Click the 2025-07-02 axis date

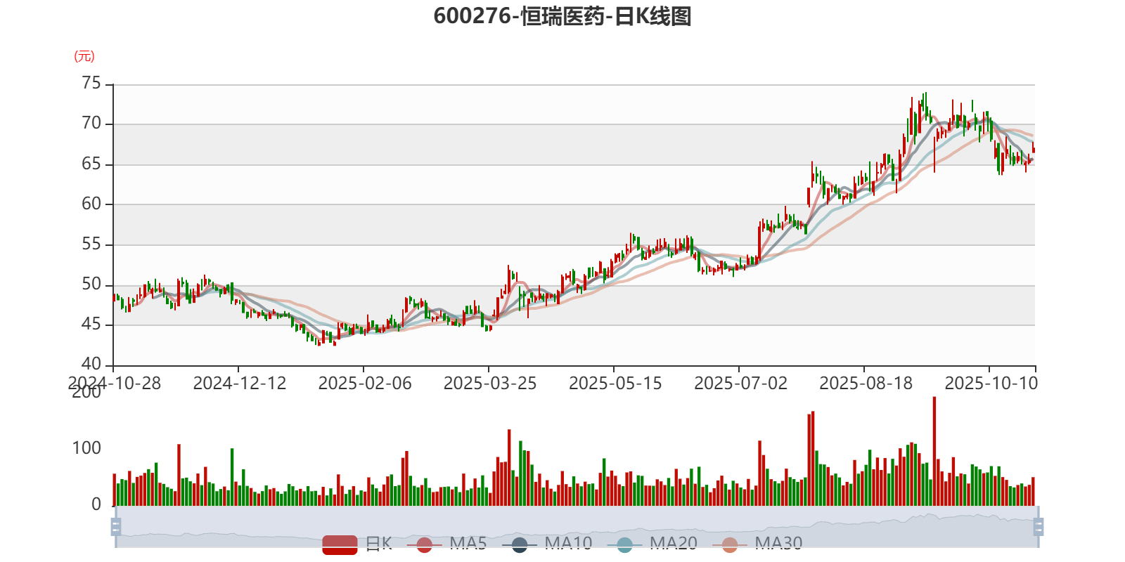pyautogui.click(x=740, y=384)
